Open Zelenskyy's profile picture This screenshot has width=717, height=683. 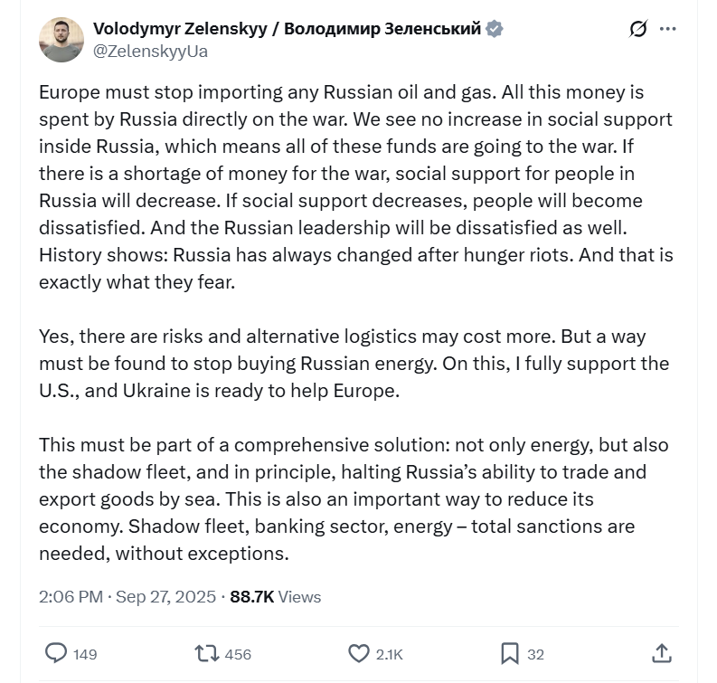click(x=61, y=40)
